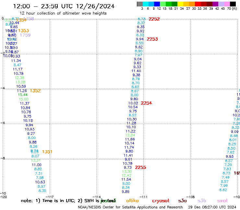Click the bright red 30-33 ft legend swatch

click(x=198, y=4)
